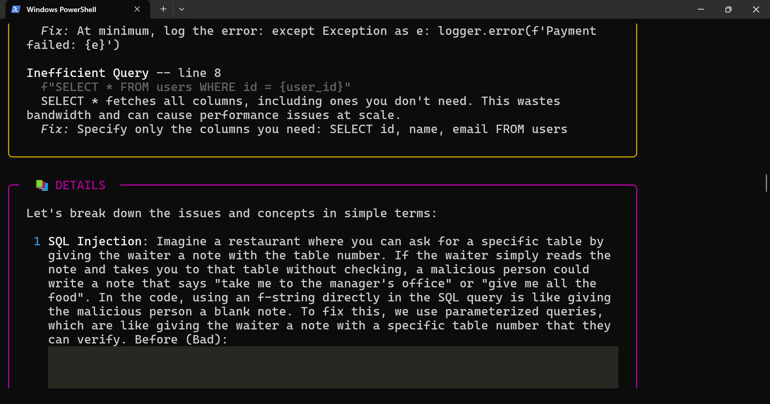Click the "Fix:" label before "Specify only"
770x404 pixels.
tap(55, 129)
